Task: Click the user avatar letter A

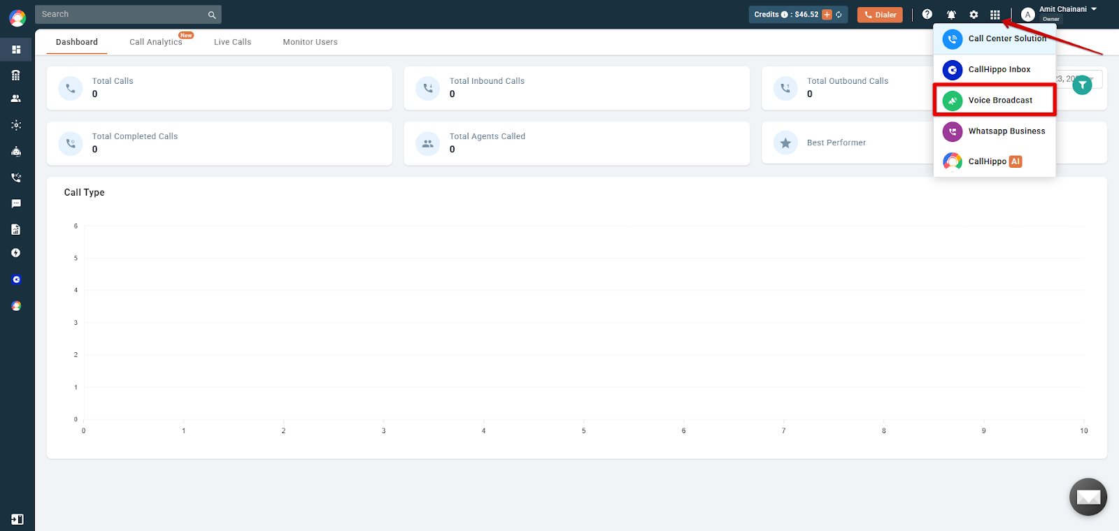Action: [1027, 15]
